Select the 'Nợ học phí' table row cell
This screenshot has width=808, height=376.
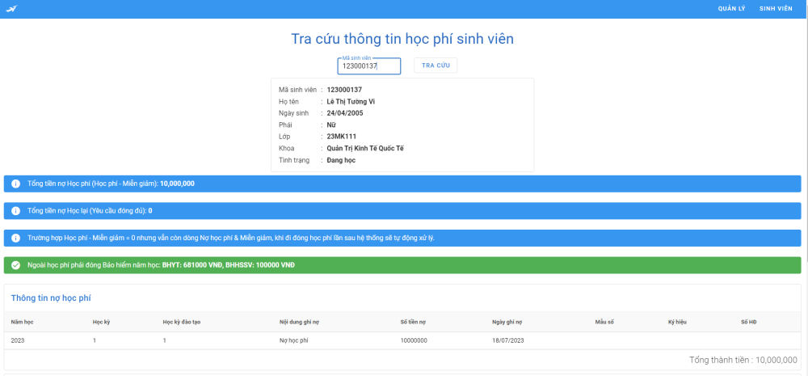[x=294, y=341]
